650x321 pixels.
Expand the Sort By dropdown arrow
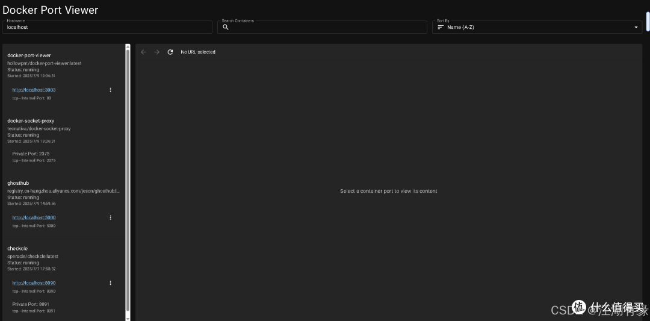click(x=636, y=27)
